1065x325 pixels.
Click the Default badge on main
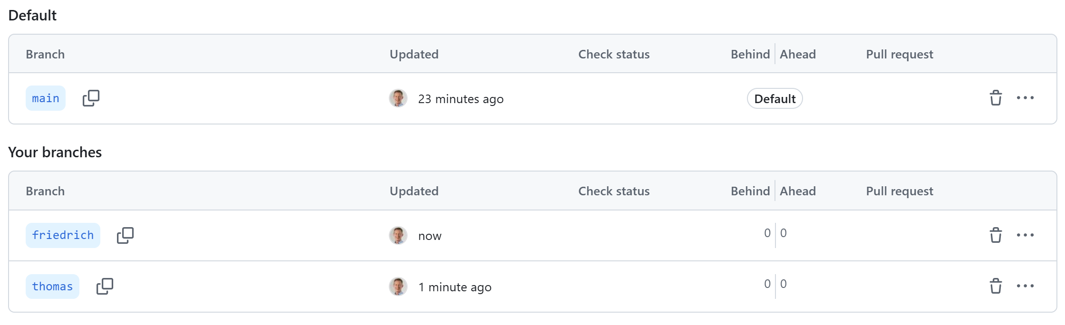click(x=775, y=99)
